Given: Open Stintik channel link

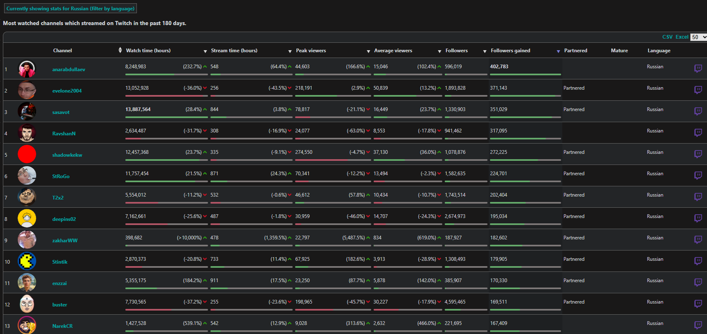Looking at the screenshot, I should click(x=60, y=262).
